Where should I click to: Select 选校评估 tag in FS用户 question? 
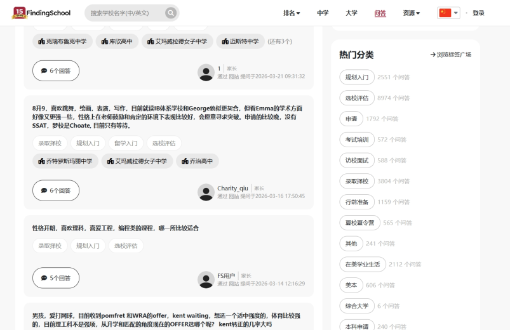[126, 246]
